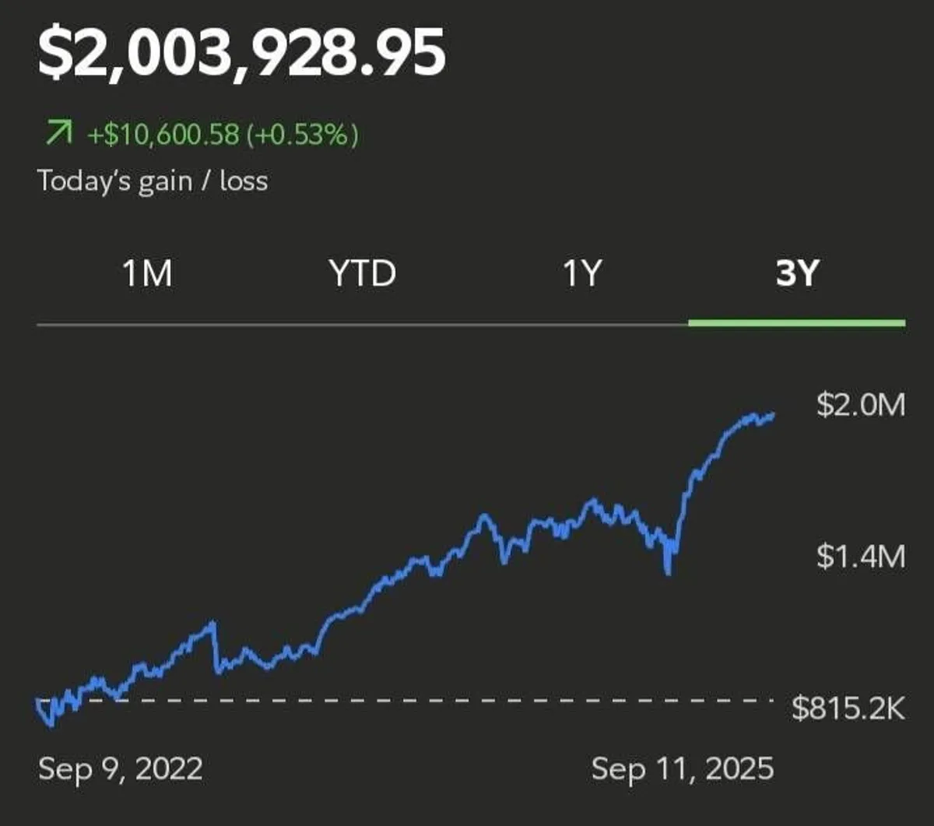Image resolution: width=934 pixels, height=826 pixels.
Task: Select the 1M time range tab
Action: tap(147, 274)
